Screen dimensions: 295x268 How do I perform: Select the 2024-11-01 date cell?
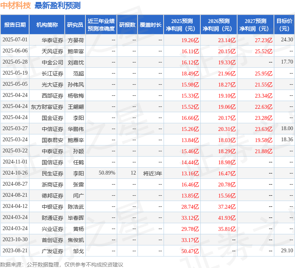[15, 162]
